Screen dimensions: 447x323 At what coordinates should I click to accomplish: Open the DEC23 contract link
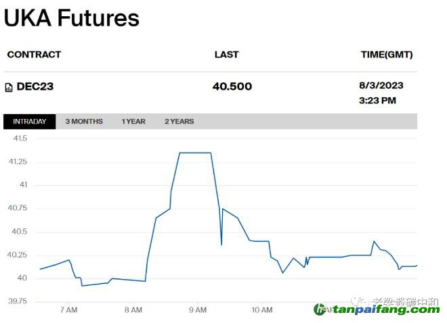[x=36, y=86]
